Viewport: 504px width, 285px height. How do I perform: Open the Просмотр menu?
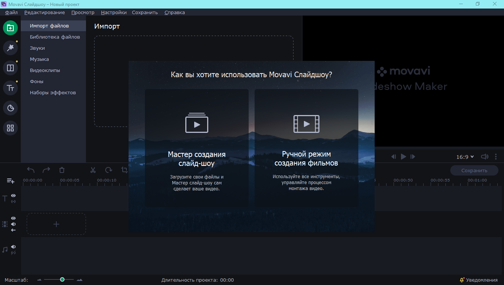pyautogui.click(x=83, y=12)
